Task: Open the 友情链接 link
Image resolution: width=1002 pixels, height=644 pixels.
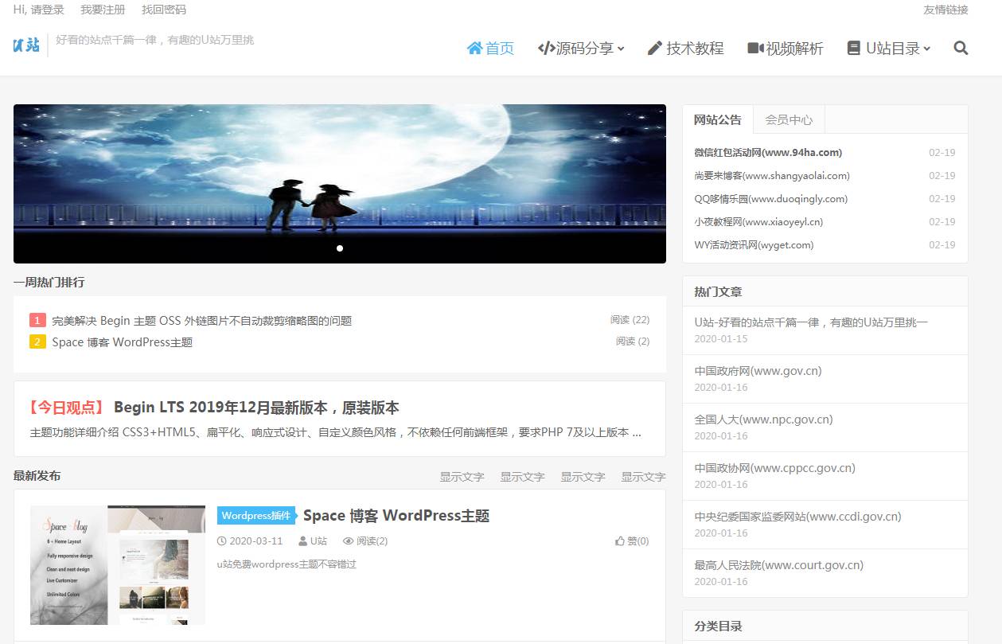Action: pos(945,10)
